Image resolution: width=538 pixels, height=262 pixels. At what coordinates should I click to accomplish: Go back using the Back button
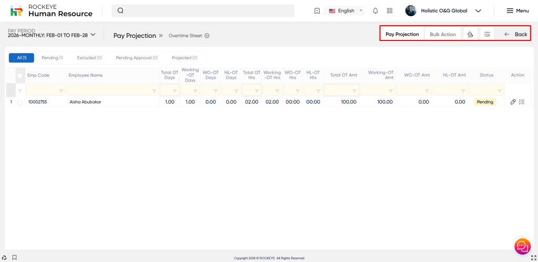pyautogui.click(x=515, y=34)
